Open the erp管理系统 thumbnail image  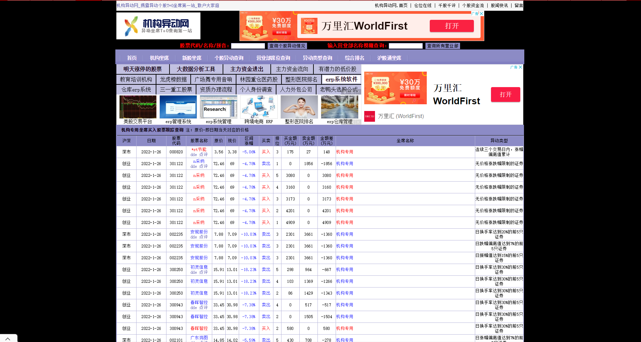178,107
